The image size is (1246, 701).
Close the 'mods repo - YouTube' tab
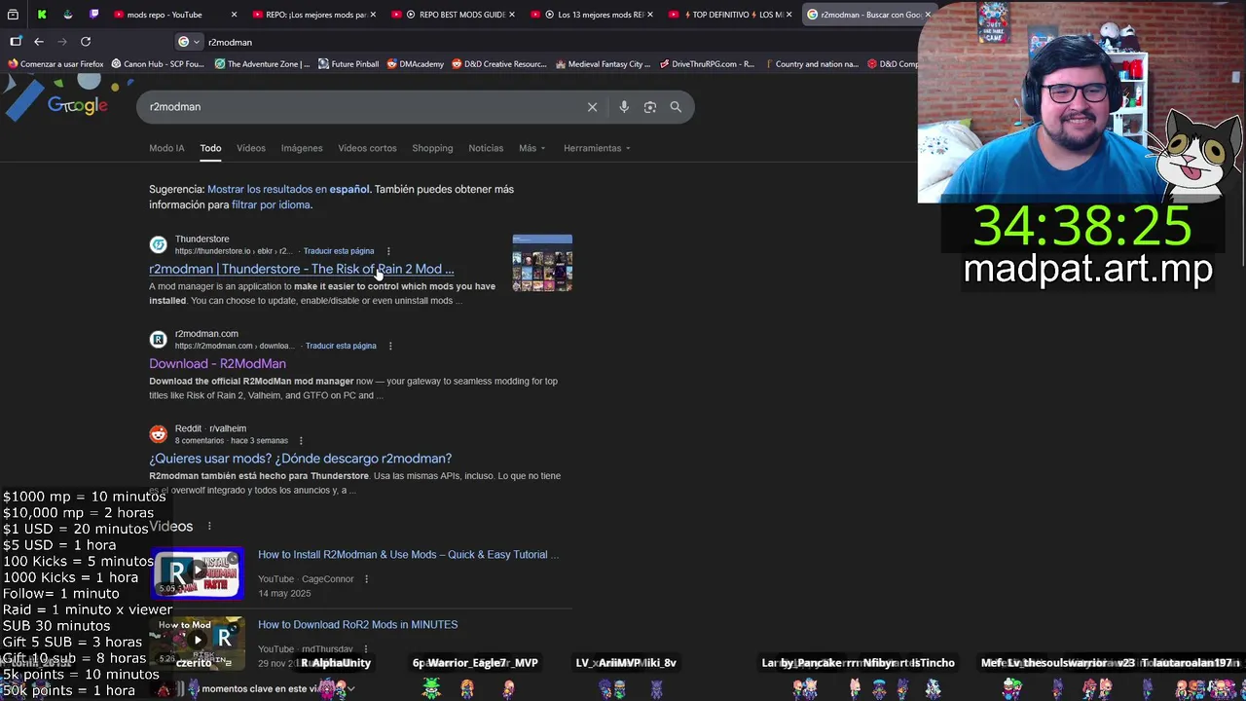234,15
